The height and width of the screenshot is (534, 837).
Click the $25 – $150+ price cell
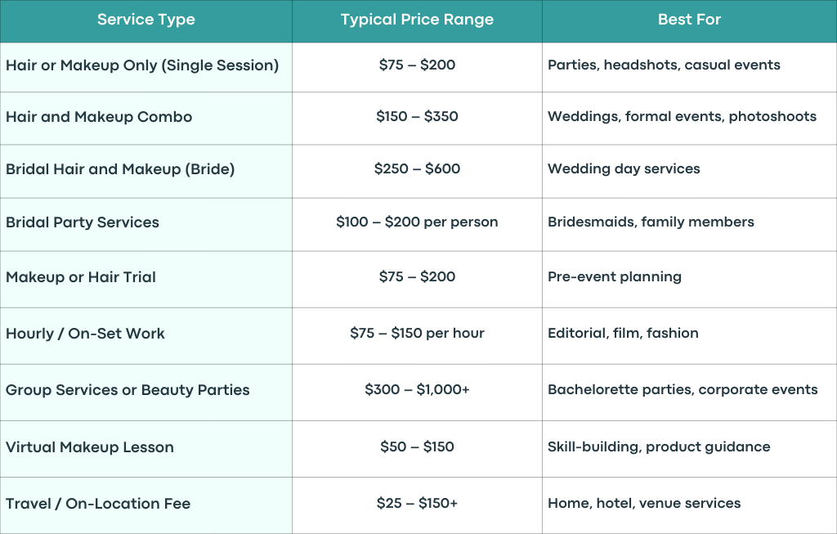click(417, 505)
